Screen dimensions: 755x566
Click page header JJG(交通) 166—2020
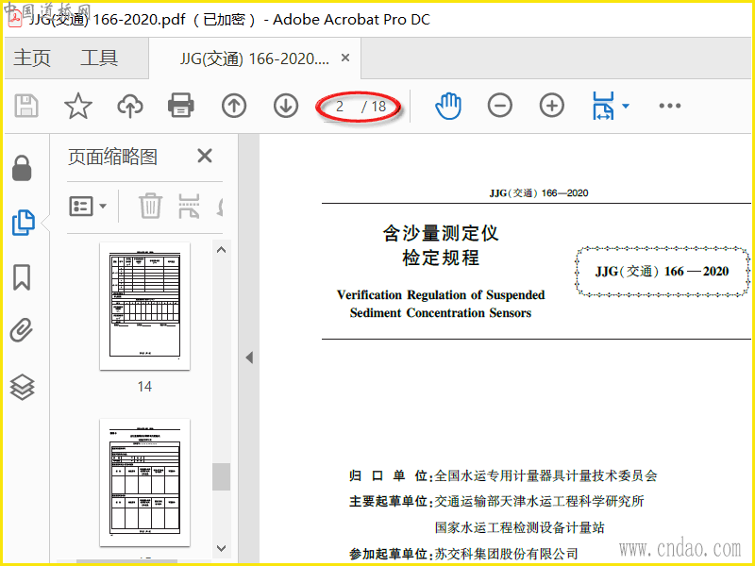point(539,193)
